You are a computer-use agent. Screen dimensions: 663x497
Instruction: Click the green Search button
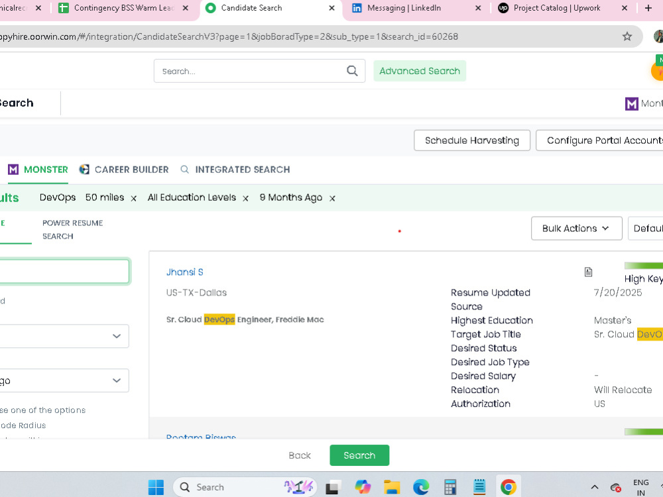click(359, 455)
